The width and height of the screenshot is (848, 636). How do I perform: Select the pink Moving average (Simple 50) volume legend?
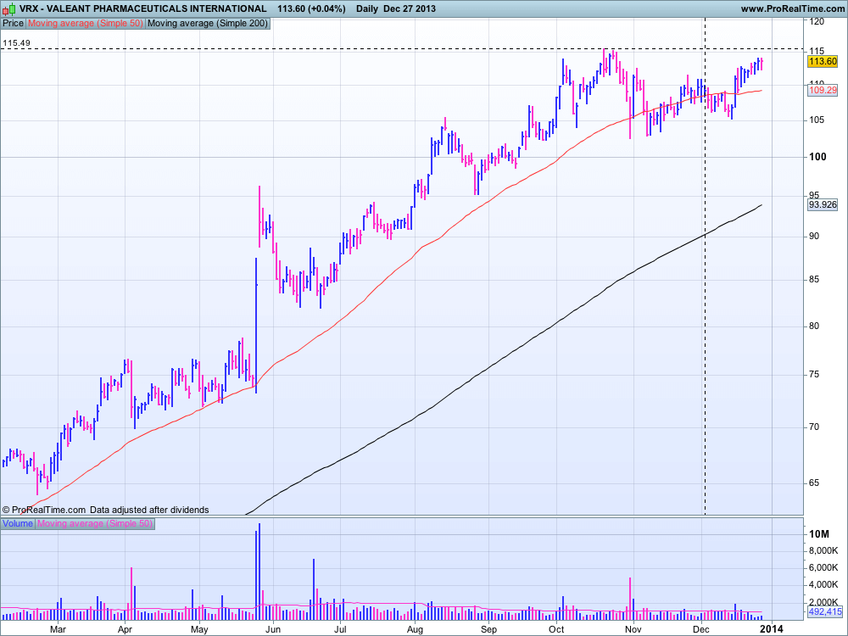click(95, 523)
